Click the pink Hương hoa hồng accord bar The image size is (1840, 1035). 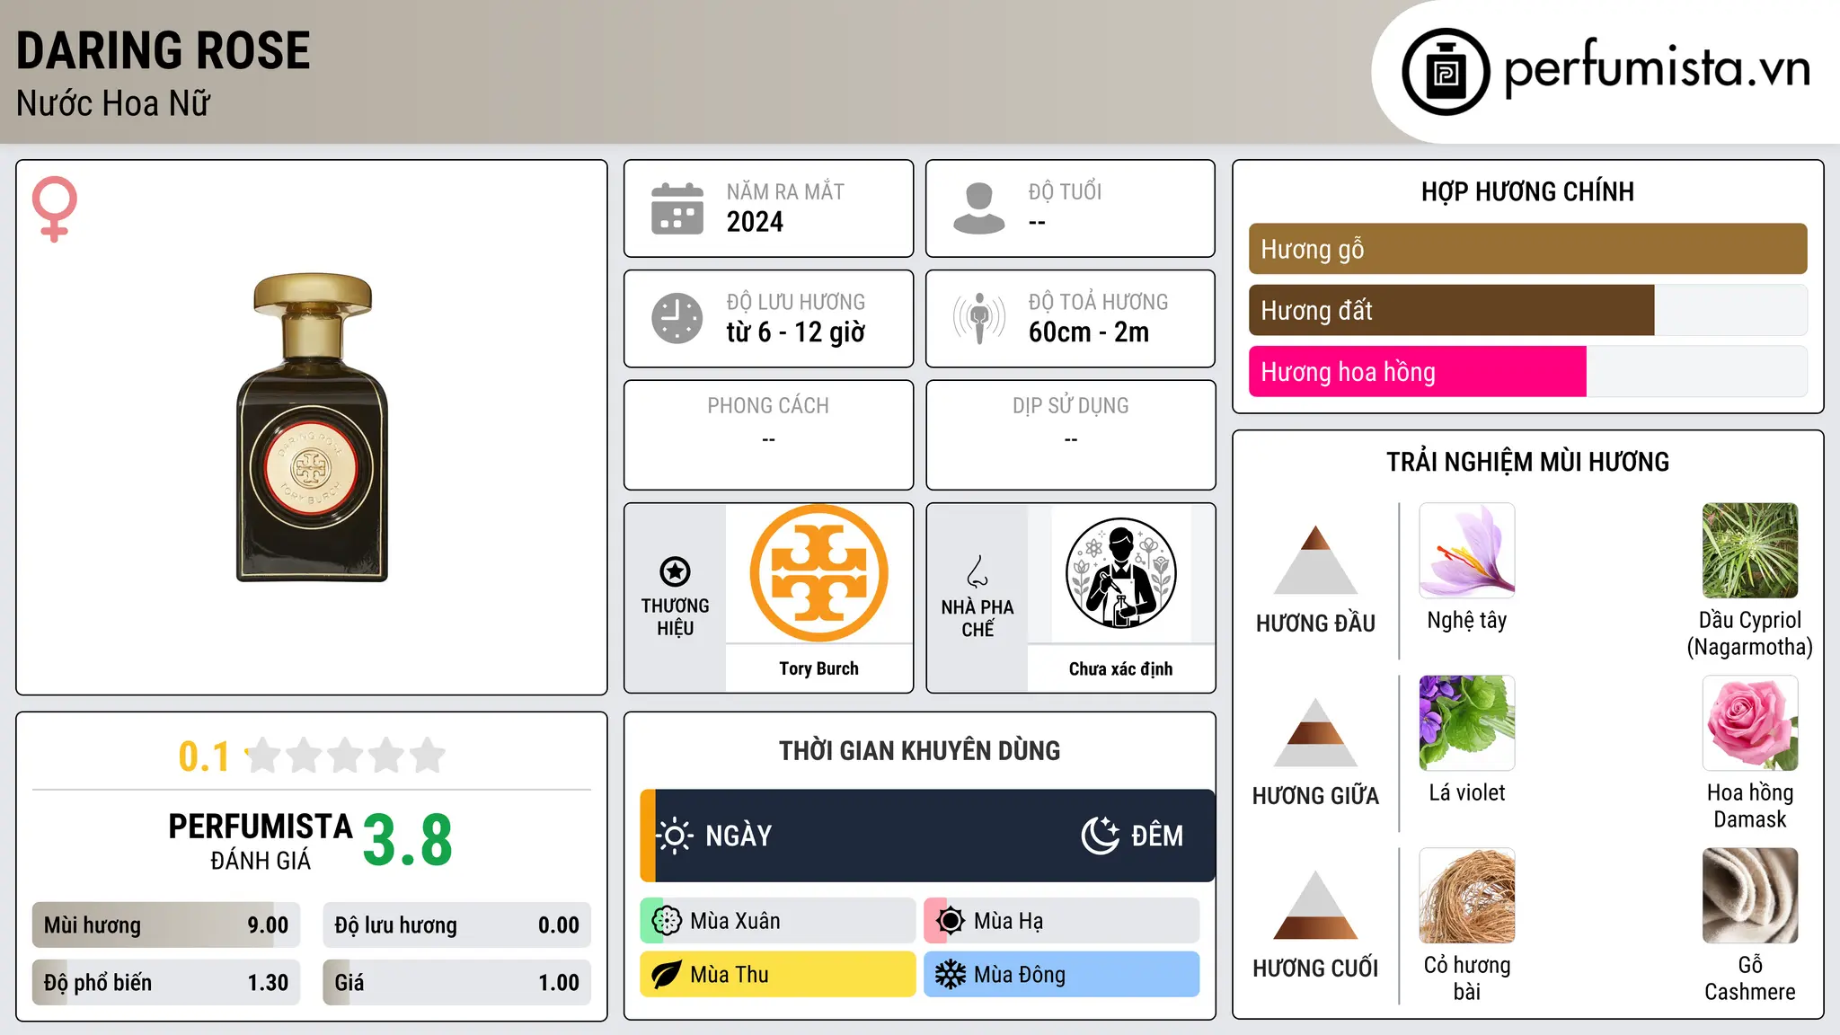click(1527, 371)
